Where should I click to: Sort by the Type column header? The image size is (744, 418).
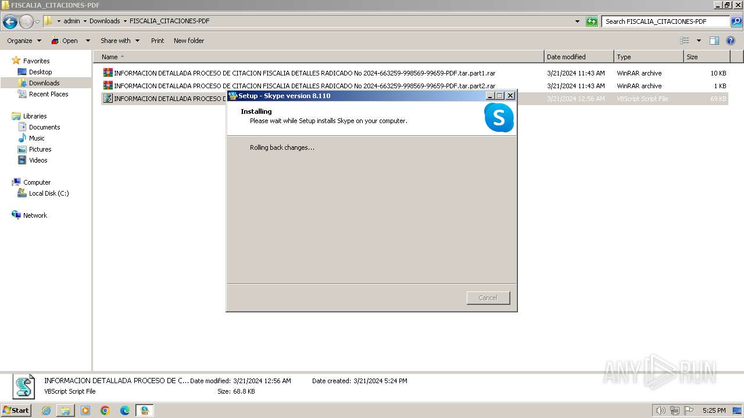[x=649, y=57]
